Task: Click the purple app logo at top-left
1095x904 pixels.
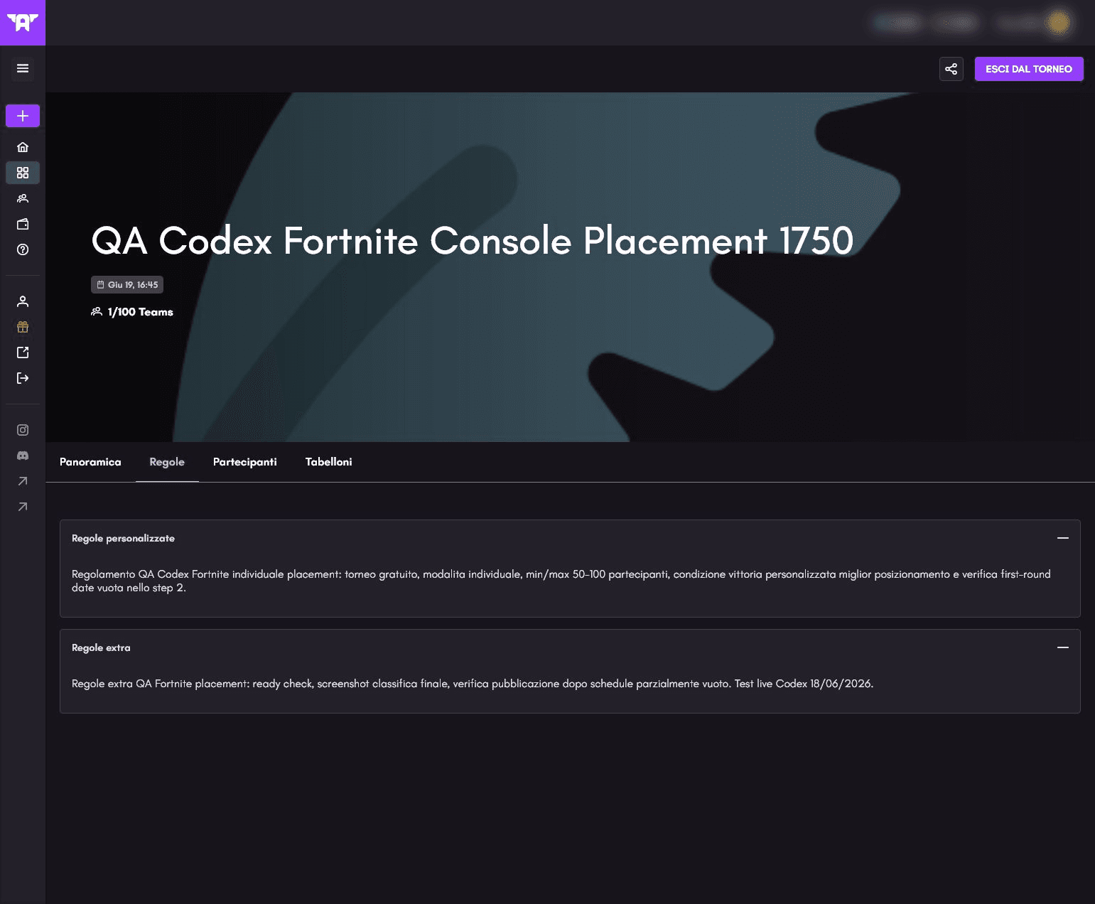Action: pos(23,23)
